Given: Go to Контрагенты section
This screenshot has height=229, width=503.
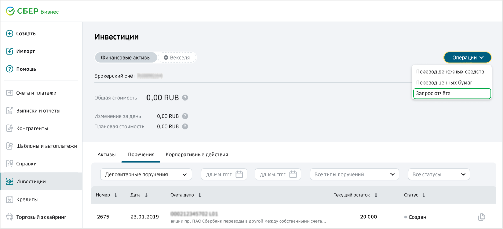Looking at the screenshot, I should [x=32, y=128].
